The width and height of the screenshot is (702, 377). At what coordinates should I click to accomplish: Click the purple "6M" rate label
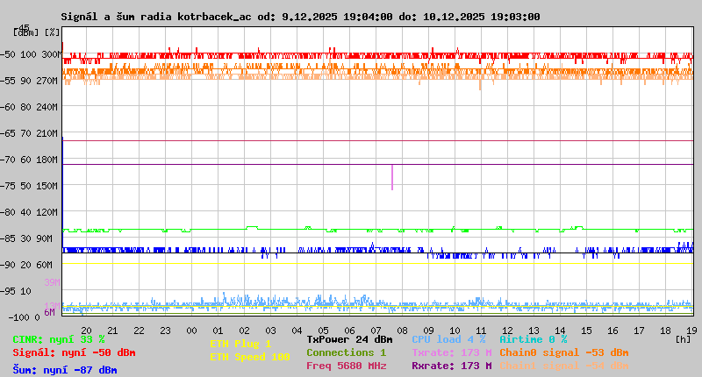tap(50, 313)
